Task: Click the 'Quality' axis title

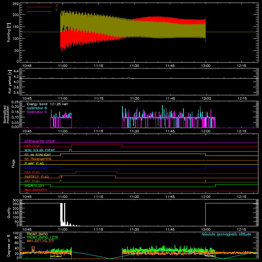Action: pyautogui.click(x=9, y=213)
